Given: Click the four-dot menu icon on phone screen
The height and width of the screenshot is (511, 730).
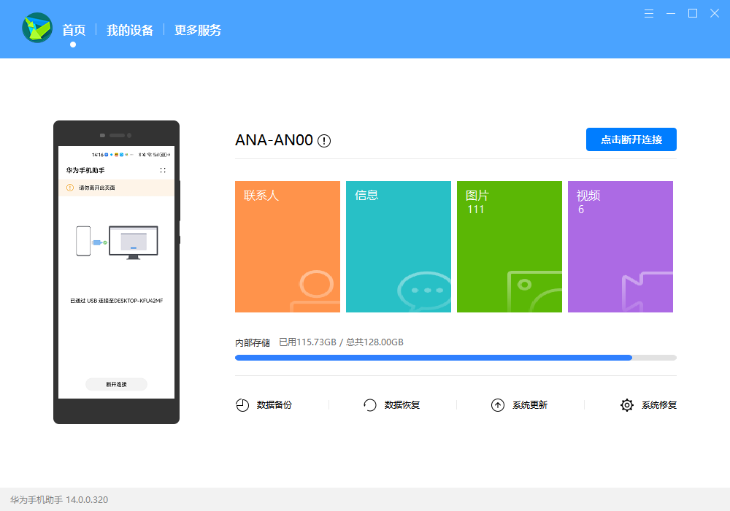Looking at the screenshot, I should [163, 170].
